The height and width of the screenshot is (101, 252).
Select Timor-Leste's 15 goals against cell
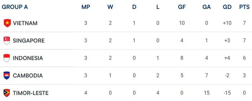207,93
